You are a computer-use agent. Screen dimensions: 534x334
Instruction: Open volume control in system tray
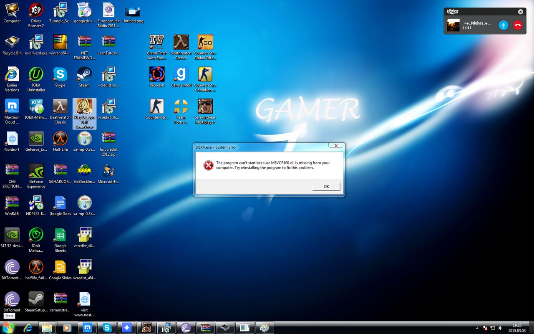pos(501,328)
